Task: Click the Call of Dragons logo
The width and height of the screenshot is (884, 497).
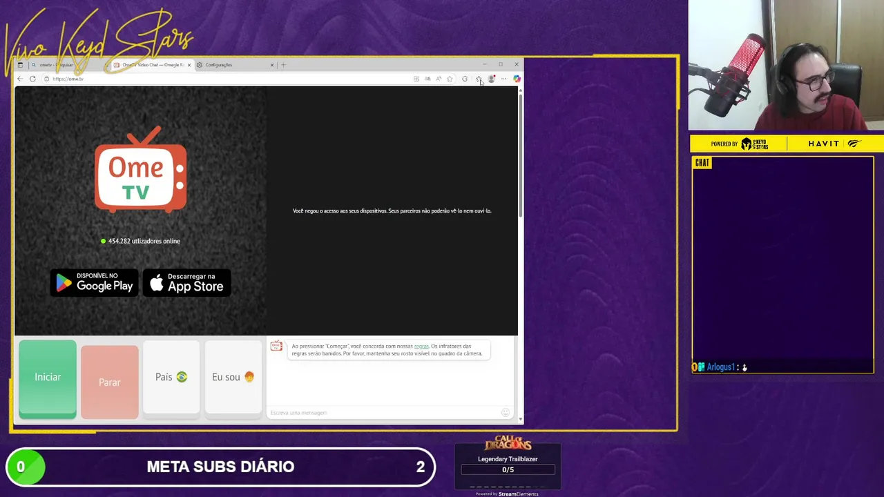Action: [508, 443]
